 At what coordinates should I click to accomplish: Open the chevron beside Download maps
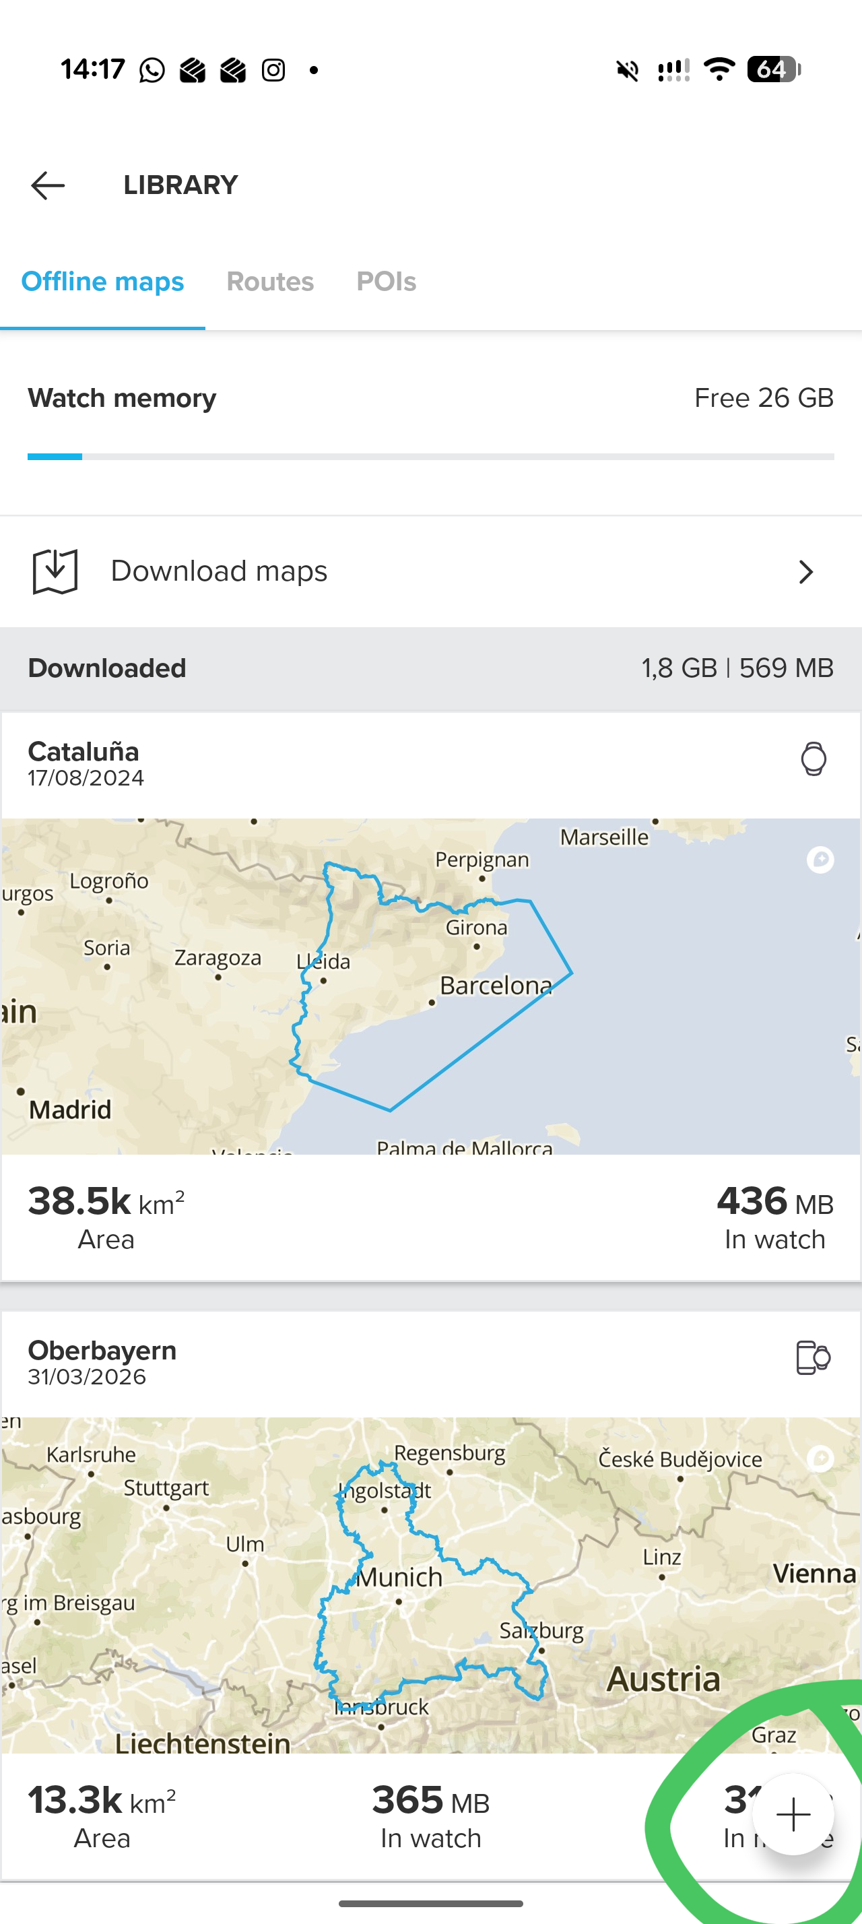[805, 572]
